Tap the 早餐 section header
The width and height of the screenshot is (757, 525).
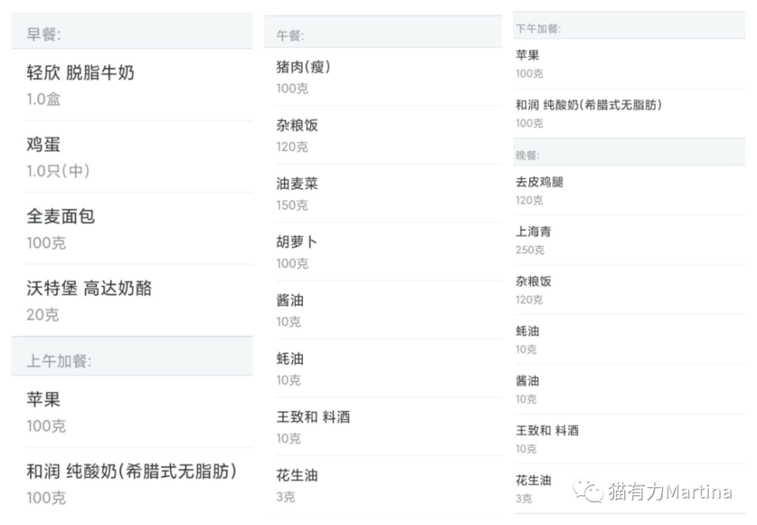(132, 33)
